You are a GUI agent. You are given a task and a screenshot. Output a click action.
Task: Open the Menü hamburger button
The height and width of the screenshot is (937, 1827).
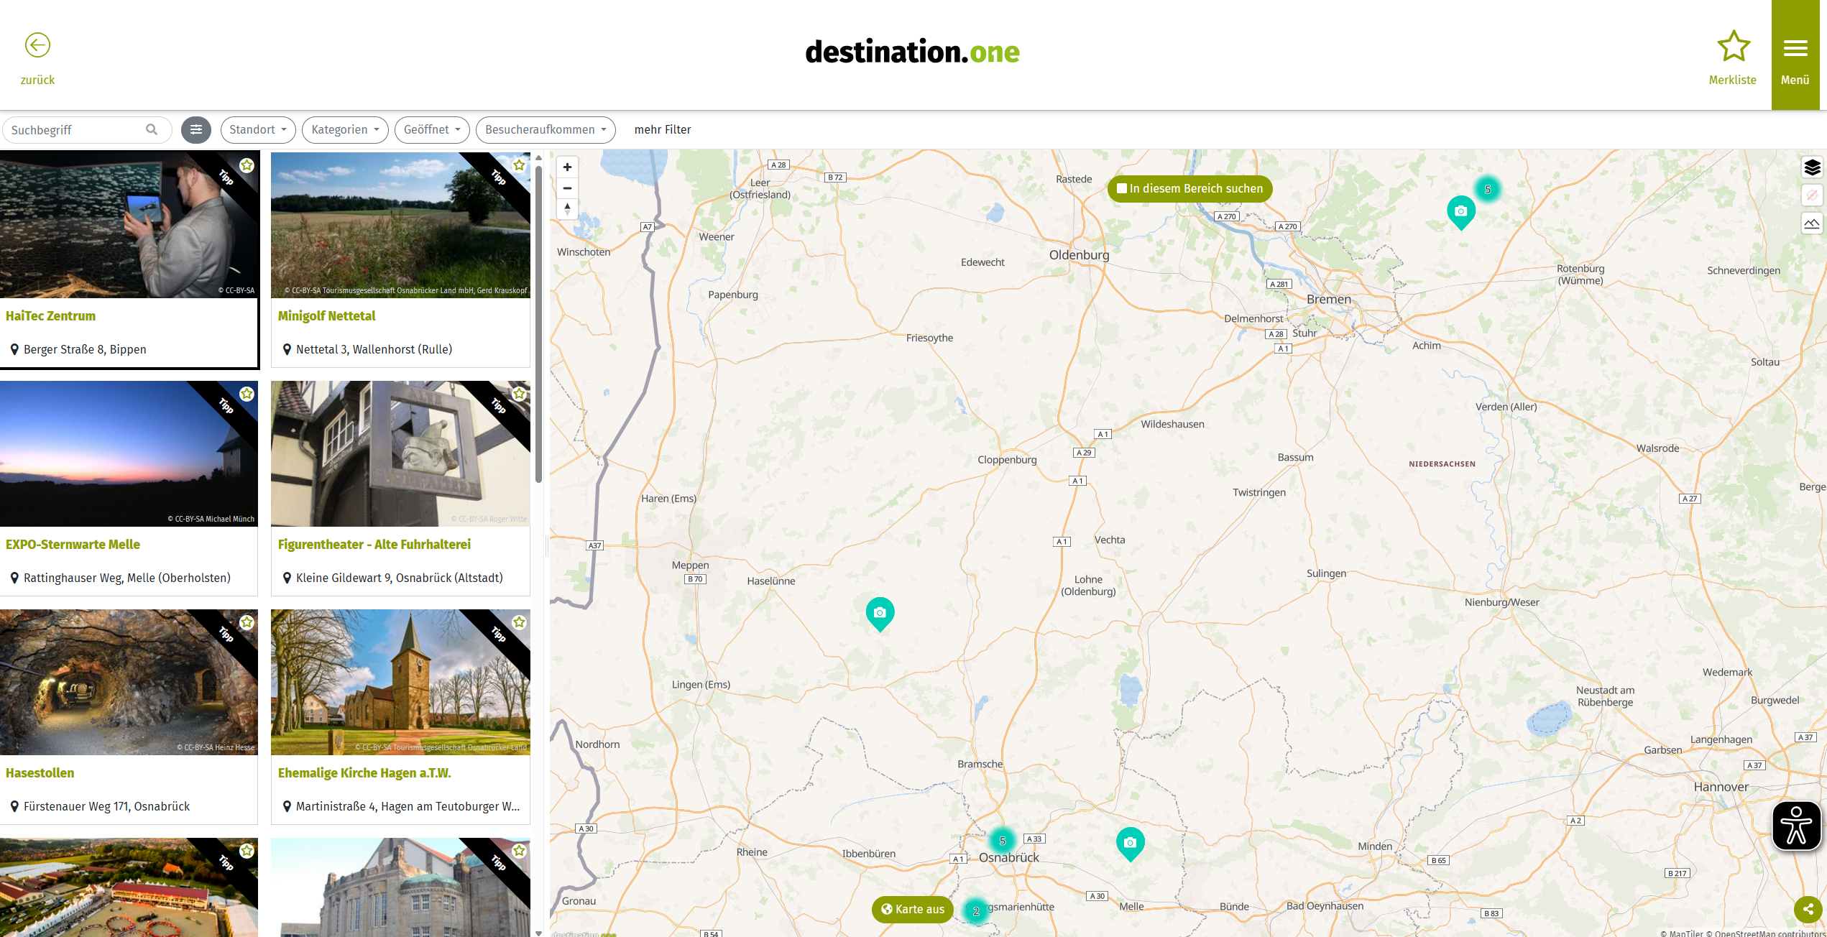point(1795,55)
